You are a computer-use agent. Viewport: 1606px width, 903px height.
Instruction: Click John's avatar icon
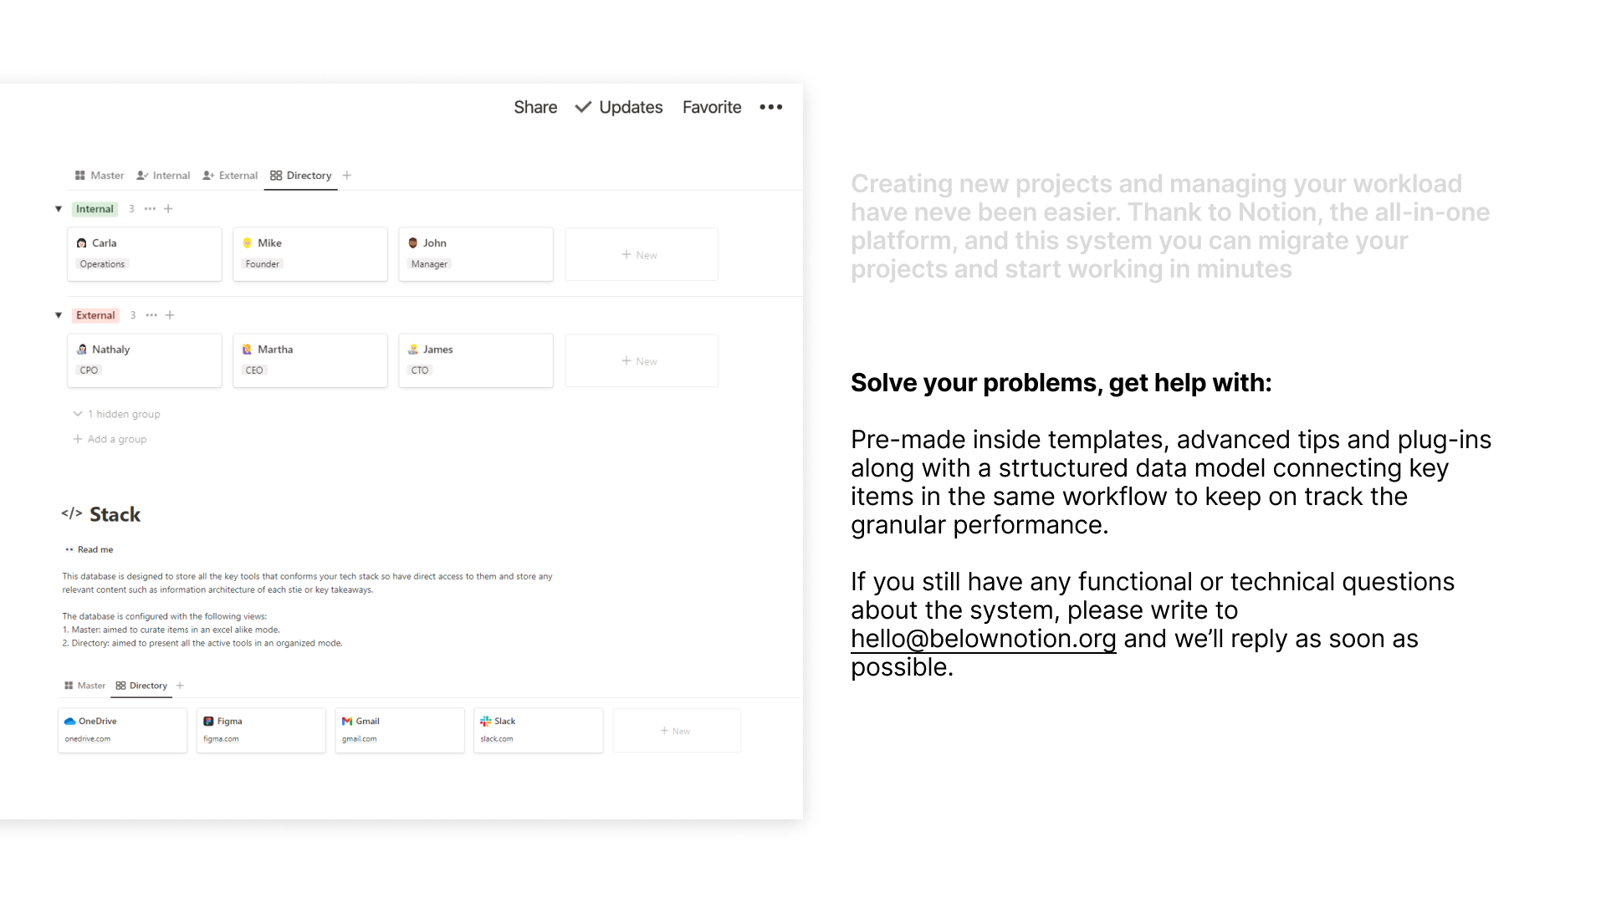[x=412, y=243]
